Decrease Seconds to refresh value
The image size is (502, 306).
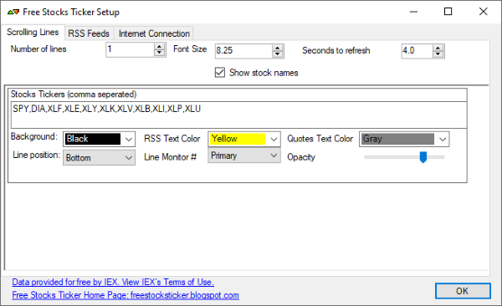click(438, 54)
